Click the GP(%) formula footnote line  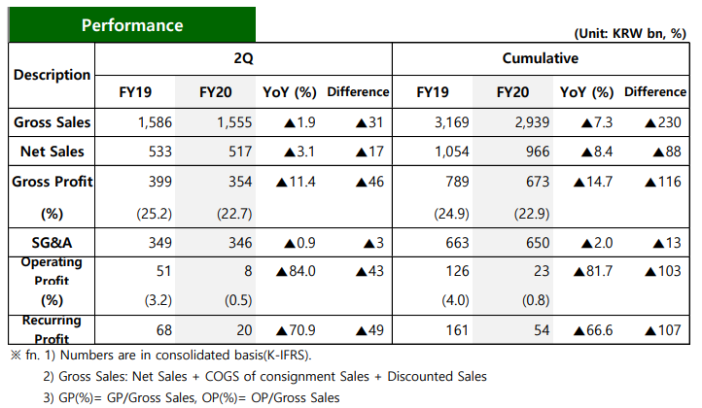(x=192, y=397)
